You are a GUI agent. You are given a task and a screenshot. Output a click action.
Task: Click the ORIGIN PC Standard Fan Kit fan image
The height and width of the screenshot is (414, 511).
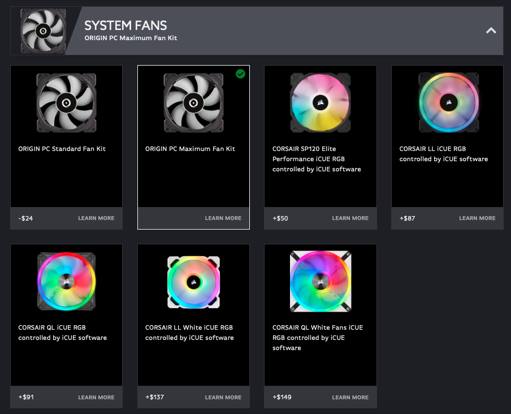click(66, 102)
